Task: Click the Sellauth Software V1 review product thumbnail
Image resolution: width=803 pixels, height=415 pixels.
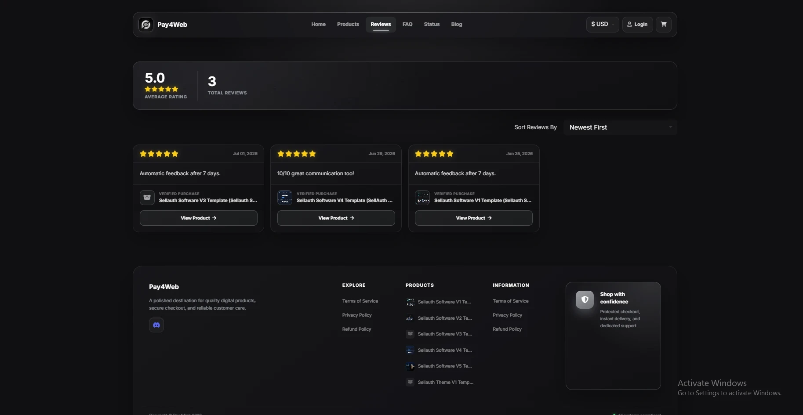Action: pos(422,198)
